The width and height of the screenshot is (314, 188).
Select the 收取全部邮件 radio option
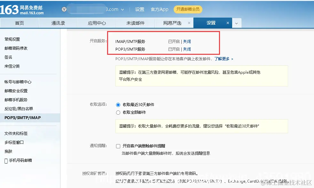118,112
